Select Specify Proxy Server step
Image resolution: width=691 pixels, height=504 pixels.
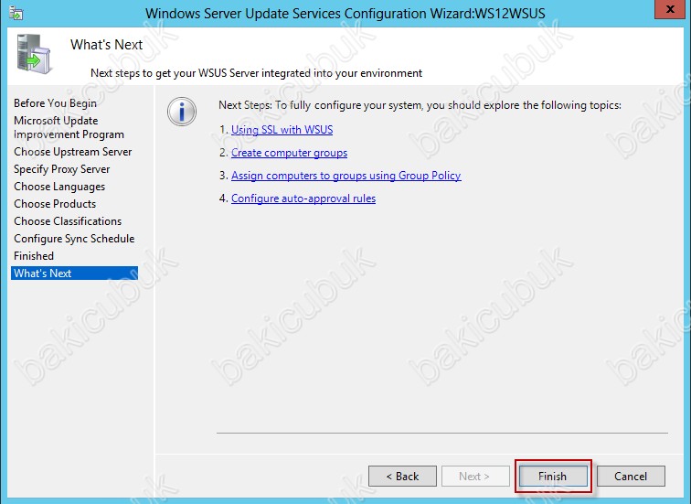62,169
